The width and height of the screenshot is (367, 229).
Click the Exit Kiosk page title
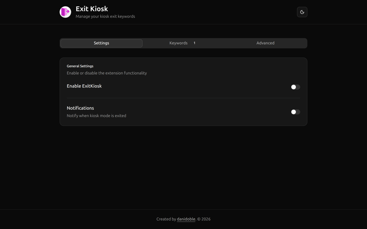(92, 9)
